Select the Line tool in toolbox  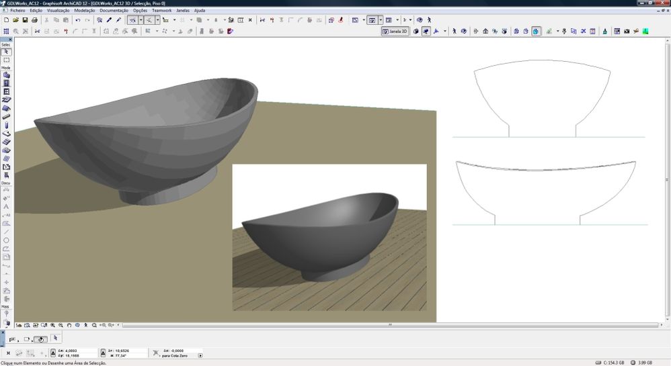[7, 232]
